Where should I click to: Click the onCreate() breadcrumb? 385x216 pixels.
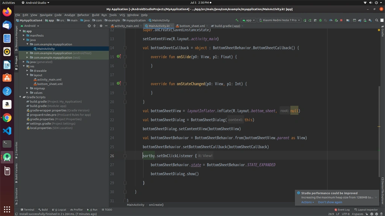click(x=156, y=205)
